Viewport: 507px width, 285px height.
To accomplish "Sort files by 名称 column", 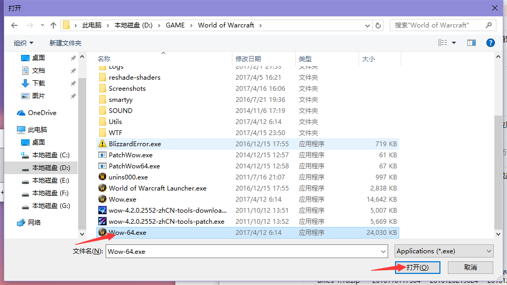I will (104, 59).
